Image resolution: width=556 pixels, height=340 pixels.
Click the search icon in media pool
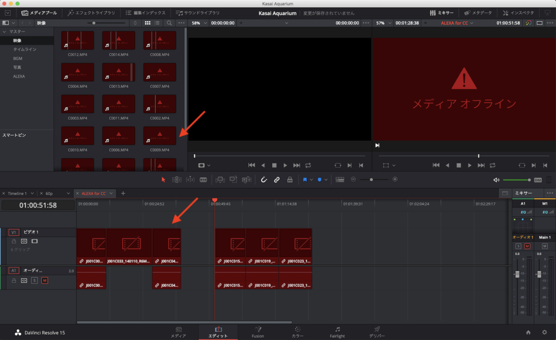(x=169, y=23)
